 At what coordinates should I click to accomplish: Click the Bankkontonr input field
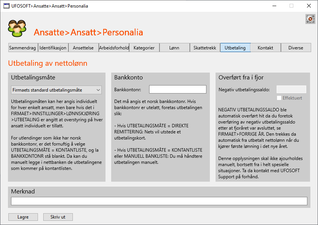[x=178, y=89]
